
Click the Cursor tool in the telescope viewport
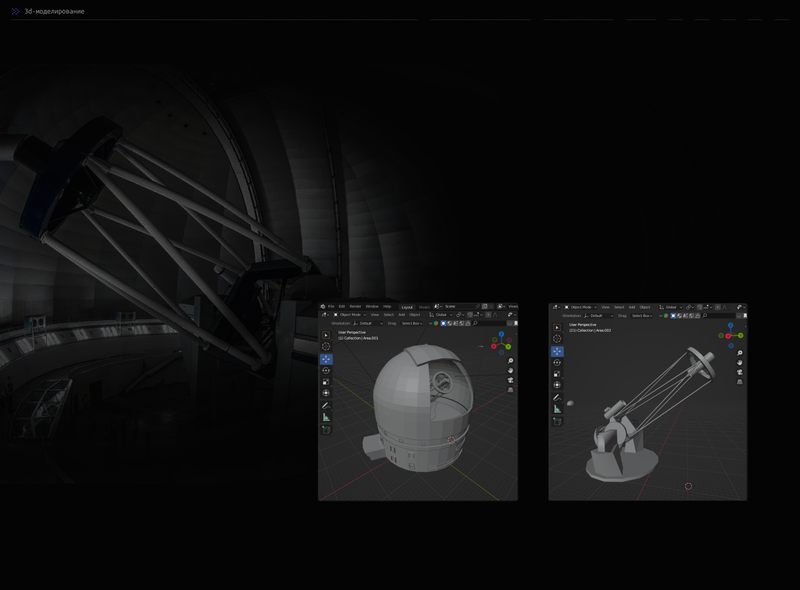pos(557,338)
